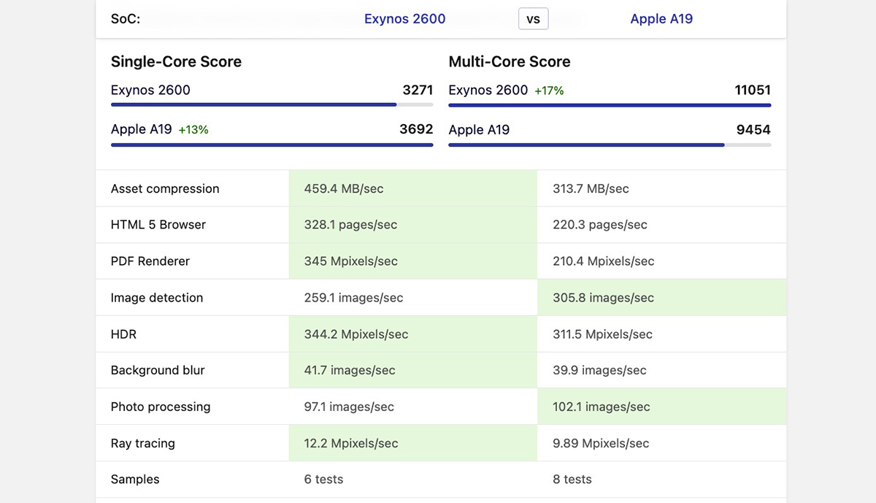Click the Samples row 8 tests value
The height and width of the screenshot is (503, 876).
572,480
